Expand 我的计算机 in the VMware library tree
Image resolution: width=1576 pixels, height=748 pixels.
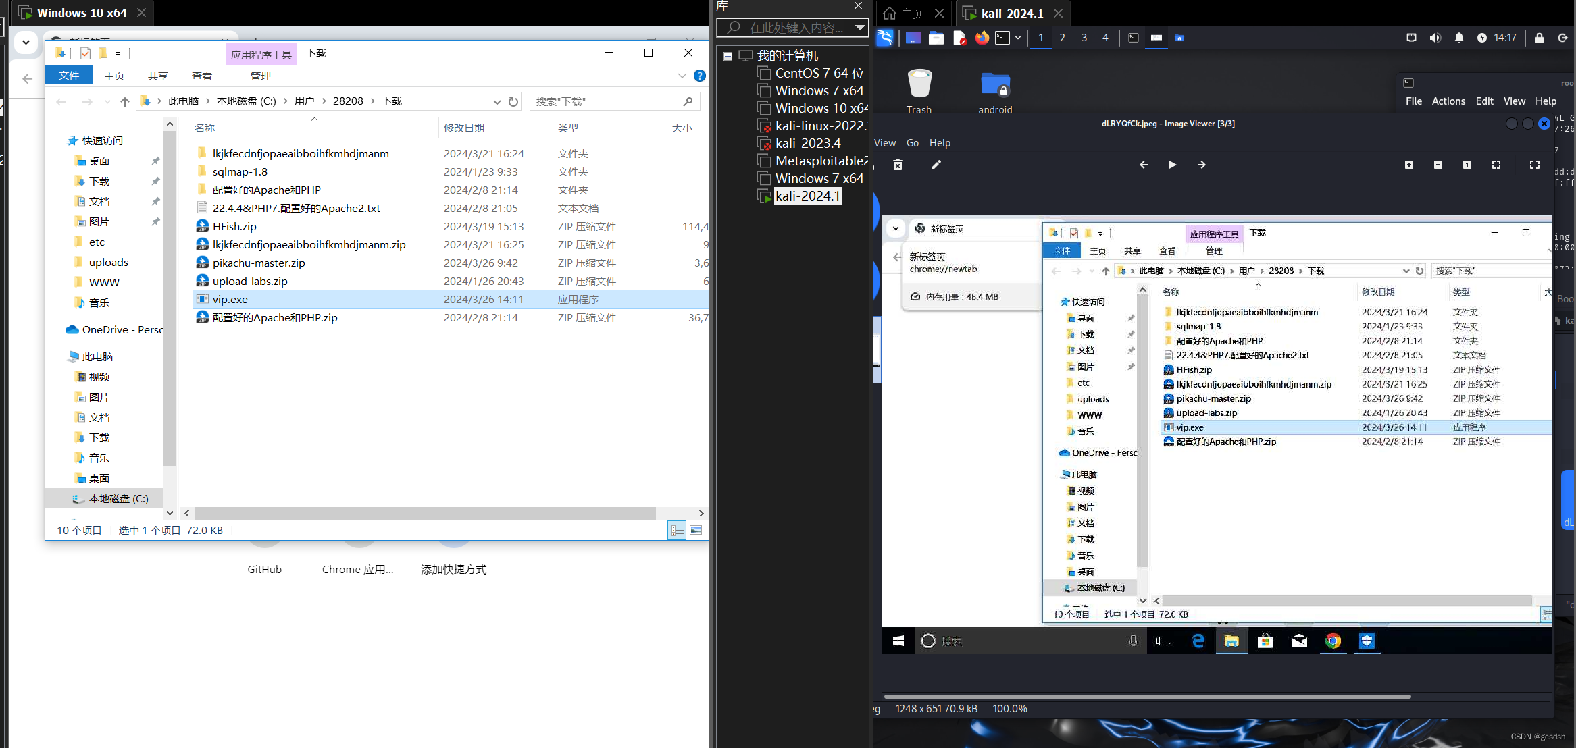coord(728,55)
